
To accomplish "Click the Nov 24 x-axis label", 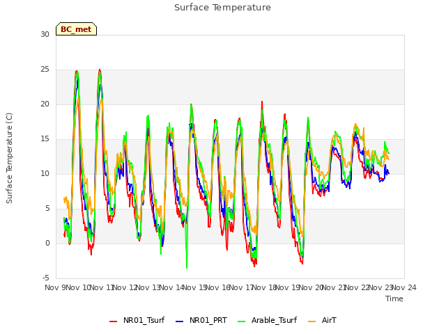I will (x=404, y=287).
